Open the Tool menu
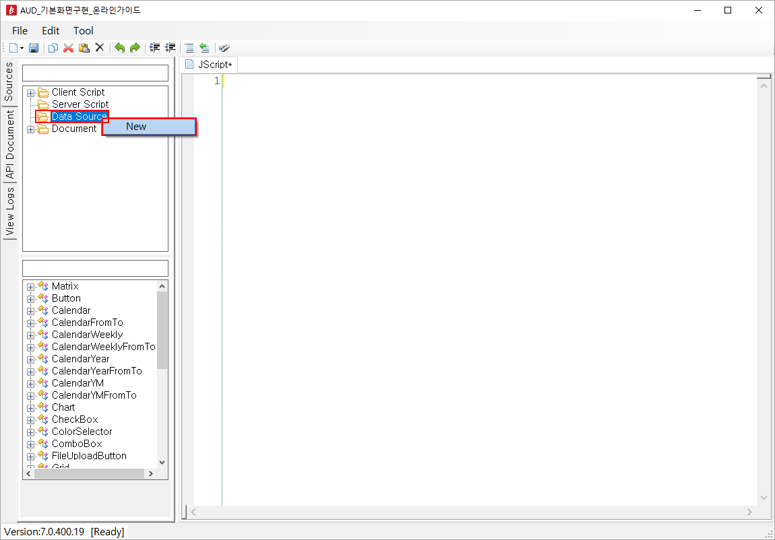Viewport: 775px width, 540px height. pos(83,30)
